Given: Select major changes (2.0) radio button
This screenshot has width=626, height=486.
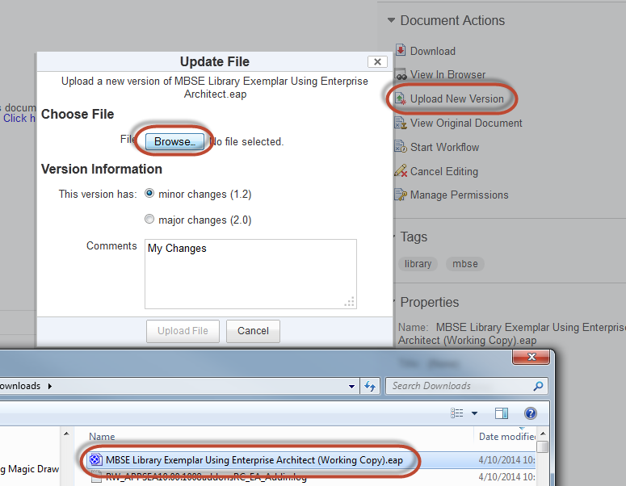Looking at the screenshot, I should (x=149, y=220).
